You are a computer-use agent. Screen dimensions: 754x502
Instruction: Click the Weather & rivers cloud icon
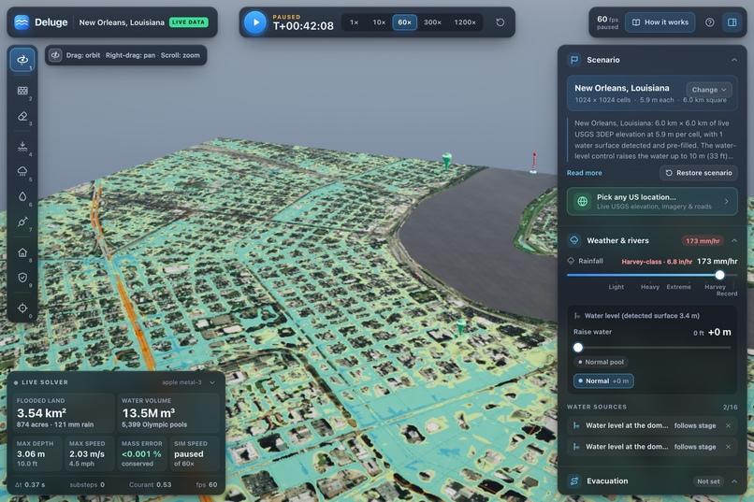pyautogui.click(x=574, y=240)
